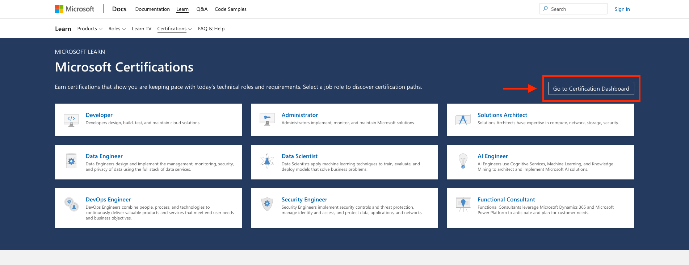Click the Solutions Architect compass icon
Screen dimensions: 689x265
[463, 120]
